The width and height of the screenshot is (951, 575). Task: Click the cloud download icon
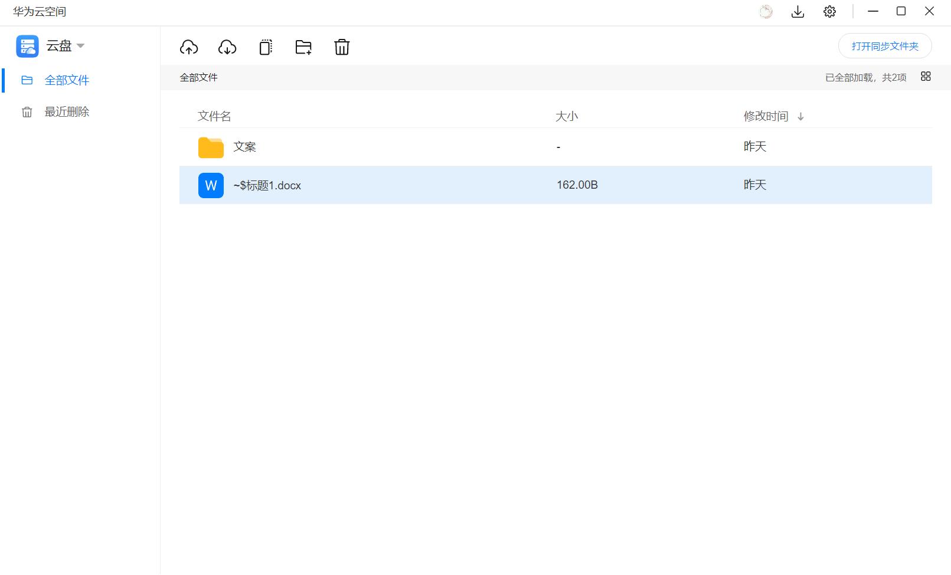click(x=227, y=47)
